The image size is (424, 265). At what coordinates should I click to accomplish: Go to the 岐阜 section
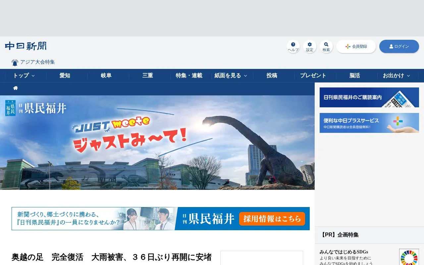tap(106, 76)
